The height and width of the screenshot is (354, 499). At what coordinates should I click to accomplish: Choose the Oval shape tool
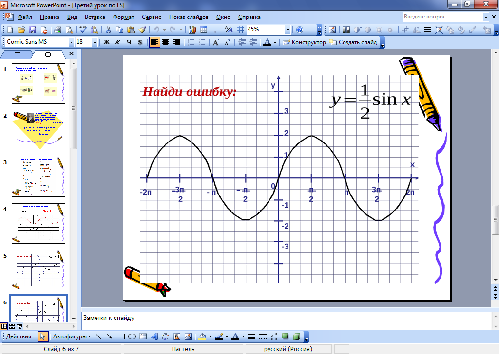(132, 336)
